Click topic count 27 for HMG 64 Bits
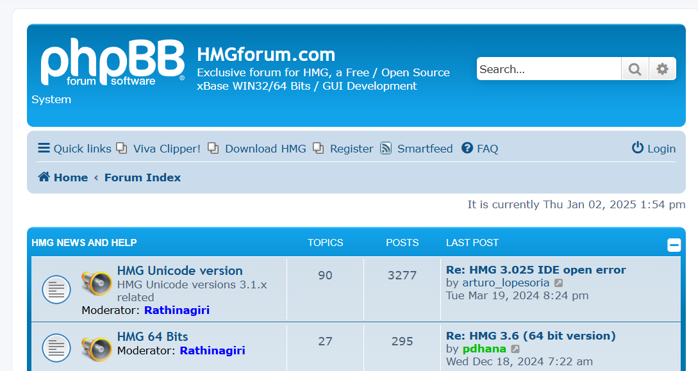 click(x=325, y=341)
